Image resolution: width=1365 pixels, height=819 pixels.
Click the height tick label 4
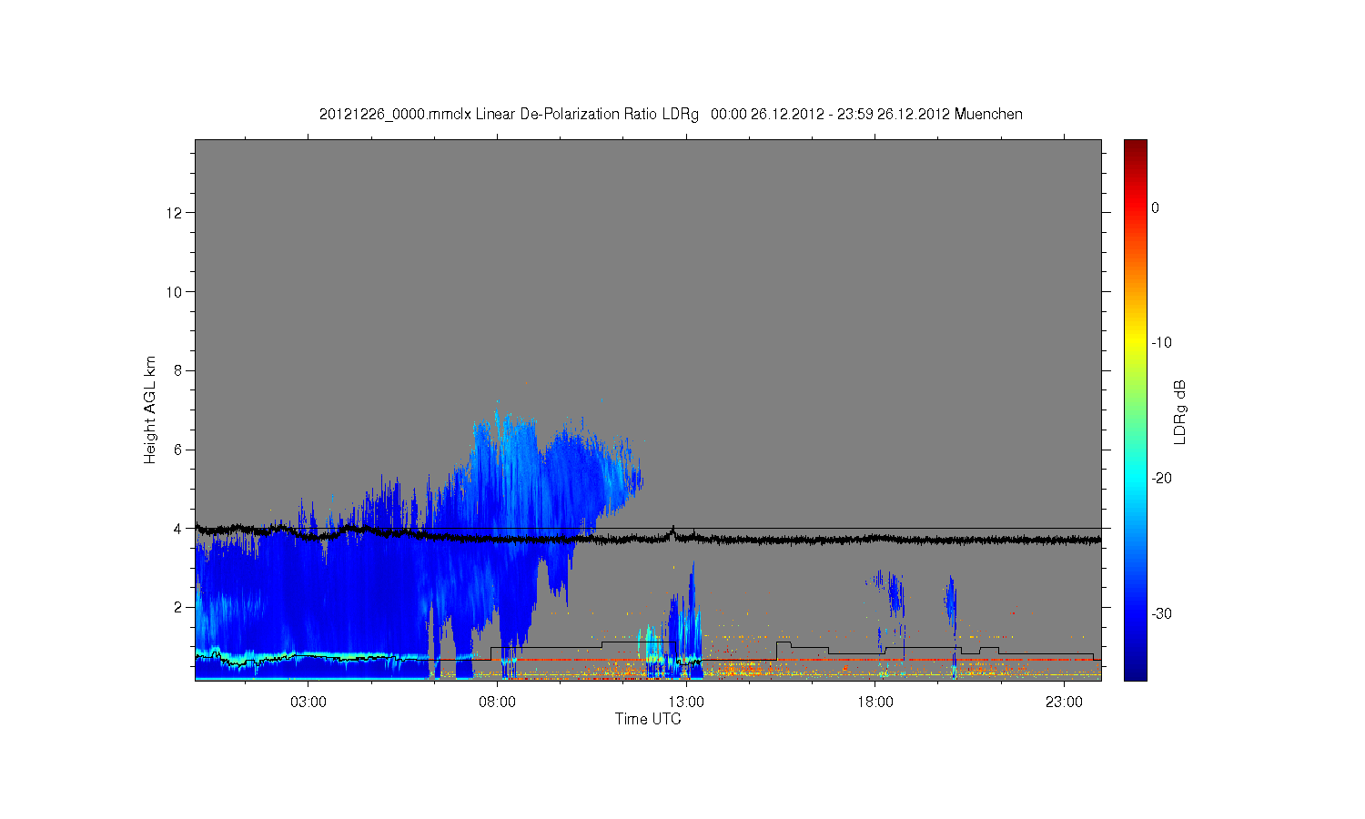(x=178, y=528)
